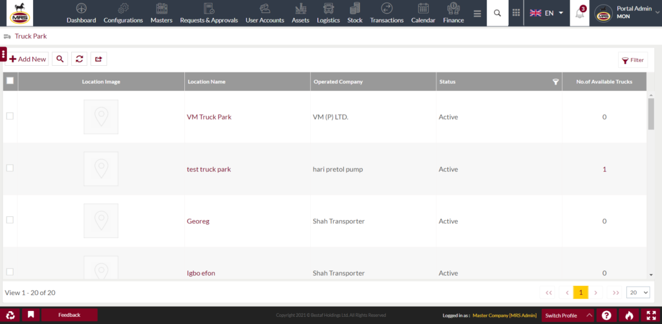Click the Truck Park breadcrumb title
The height and width of the screenshot is (324, 662).
[31, 36]
